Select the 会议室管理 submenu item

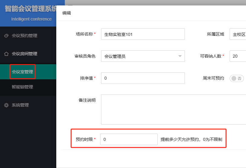[22, 72]
